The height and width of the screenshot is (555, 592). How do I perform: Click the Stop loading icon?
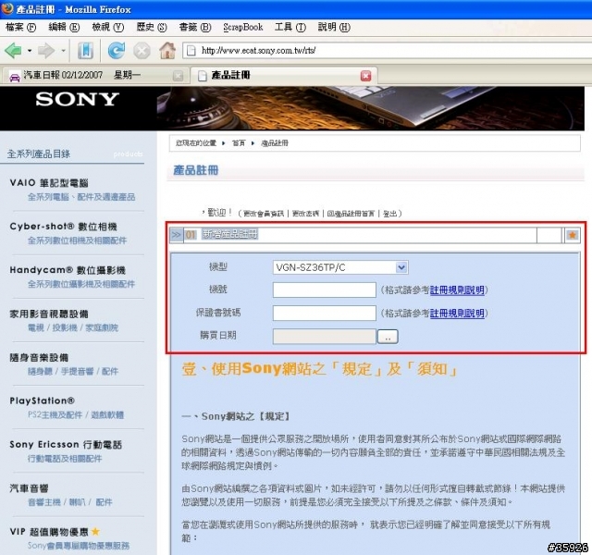click(x=142, y=51)
